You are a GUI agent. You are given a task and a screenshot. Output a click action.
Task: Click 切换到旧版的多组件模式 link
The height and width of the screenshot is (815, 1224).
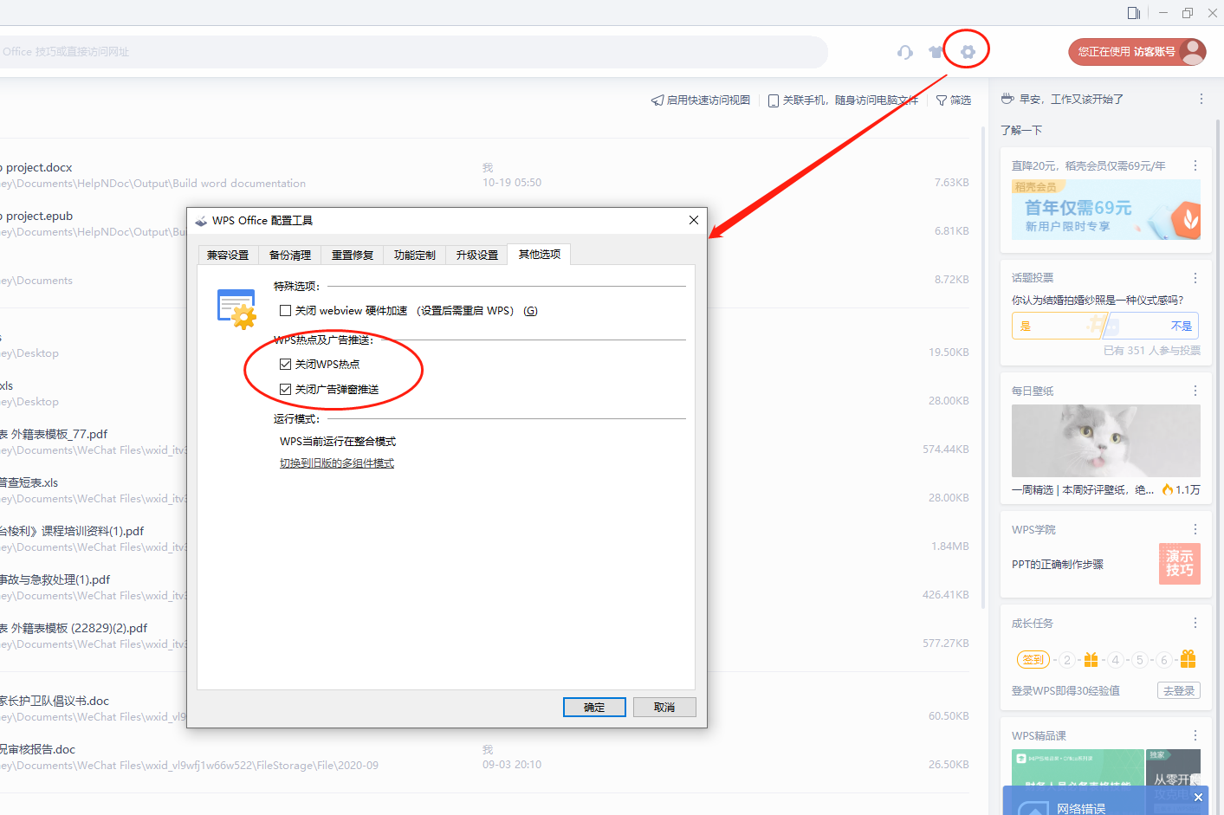point(337,463)
